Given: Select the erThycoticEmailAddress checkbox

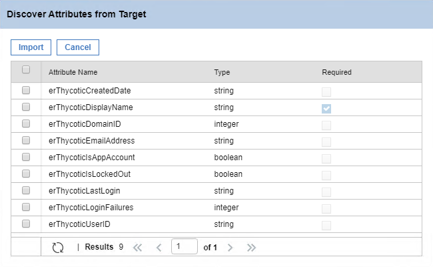Looking at the screenshot, I should coord(26,140).
